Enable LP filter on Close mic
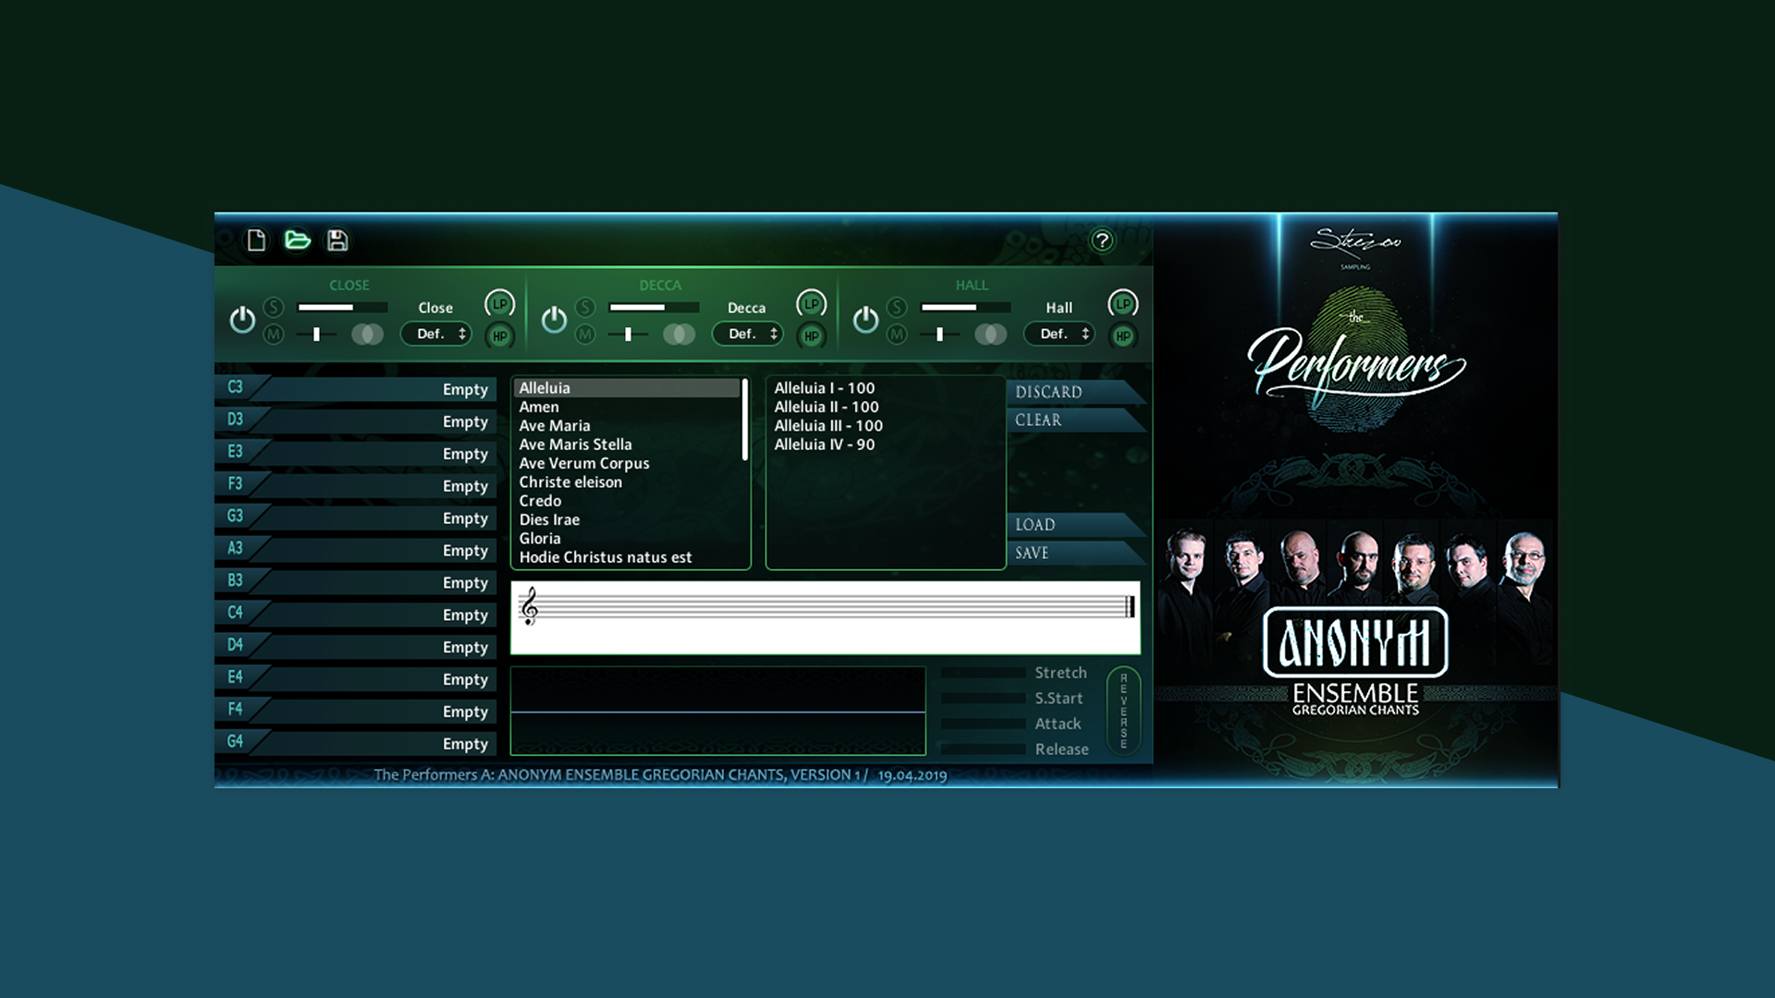Screen dimensions: 1775x998 497,304
